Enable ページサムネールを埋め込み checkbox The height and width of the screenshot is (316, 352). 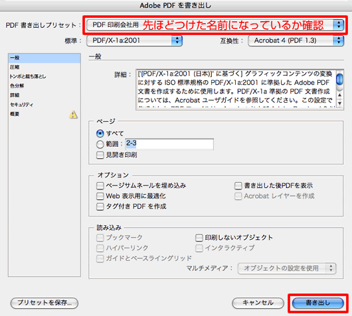click(100, 185)
